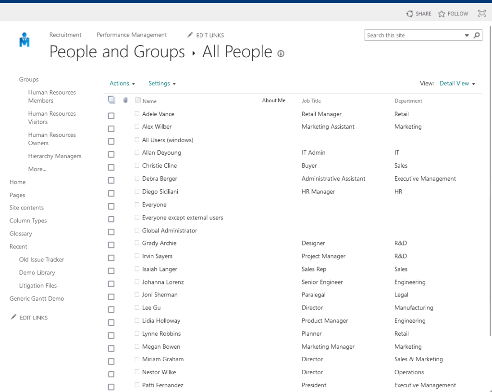492x392 pixels.
Task: Toggle focus on content icon
Action: coord(481,13)
